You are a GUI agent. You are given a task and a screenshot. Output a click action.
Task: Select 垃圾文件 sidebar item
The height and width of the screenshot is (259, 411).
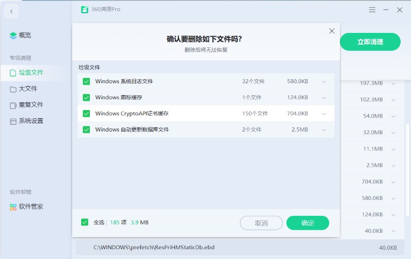coord(36,73)
